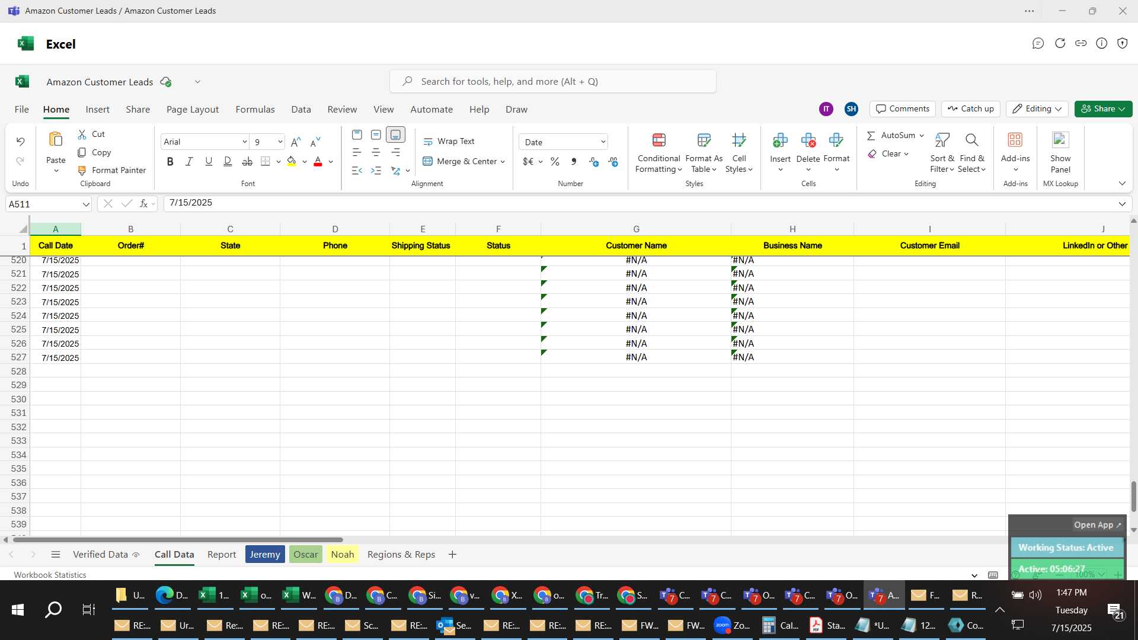Screen dimensions: 1138x640
Task: Increase indent icon in Alignment group
Action: click(x=376, y=171)
